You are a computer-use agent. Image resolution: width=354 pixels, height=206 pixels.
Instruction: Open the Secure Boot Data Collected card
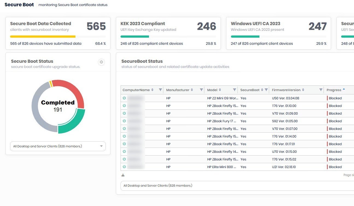click(58, 33)
